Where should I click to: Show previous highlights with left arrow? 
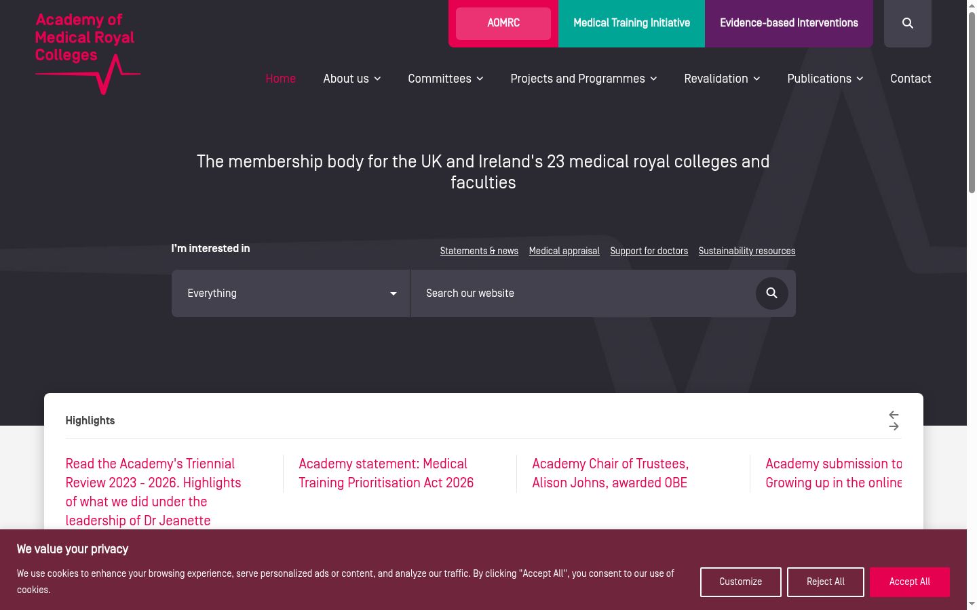894,415
